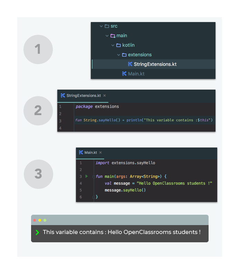Close the Main.kt editor tab
Viewport: 240px width, 274px height.
point(100,153)
